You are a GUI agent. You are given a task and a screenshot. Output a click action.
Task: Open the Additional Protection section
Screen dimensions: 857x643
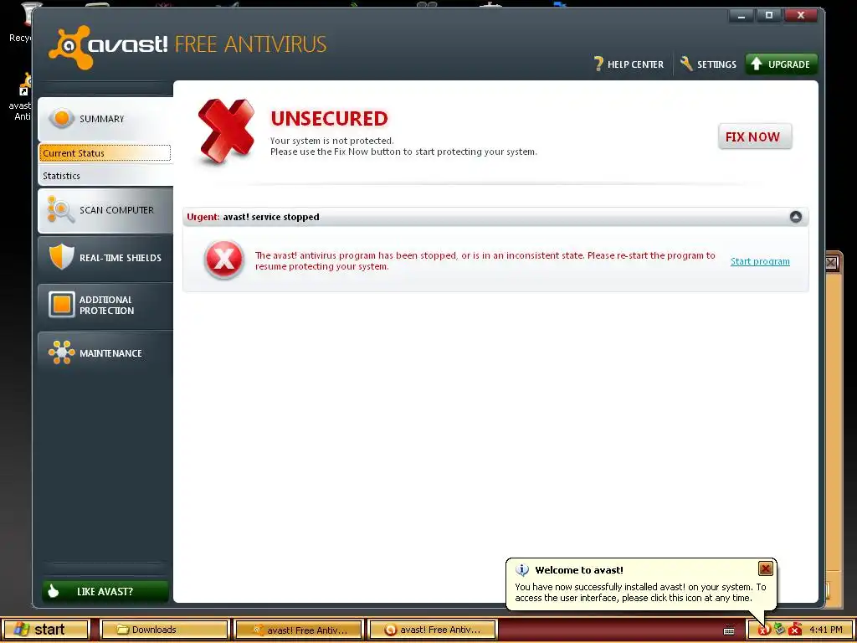(x=105, y=305)
